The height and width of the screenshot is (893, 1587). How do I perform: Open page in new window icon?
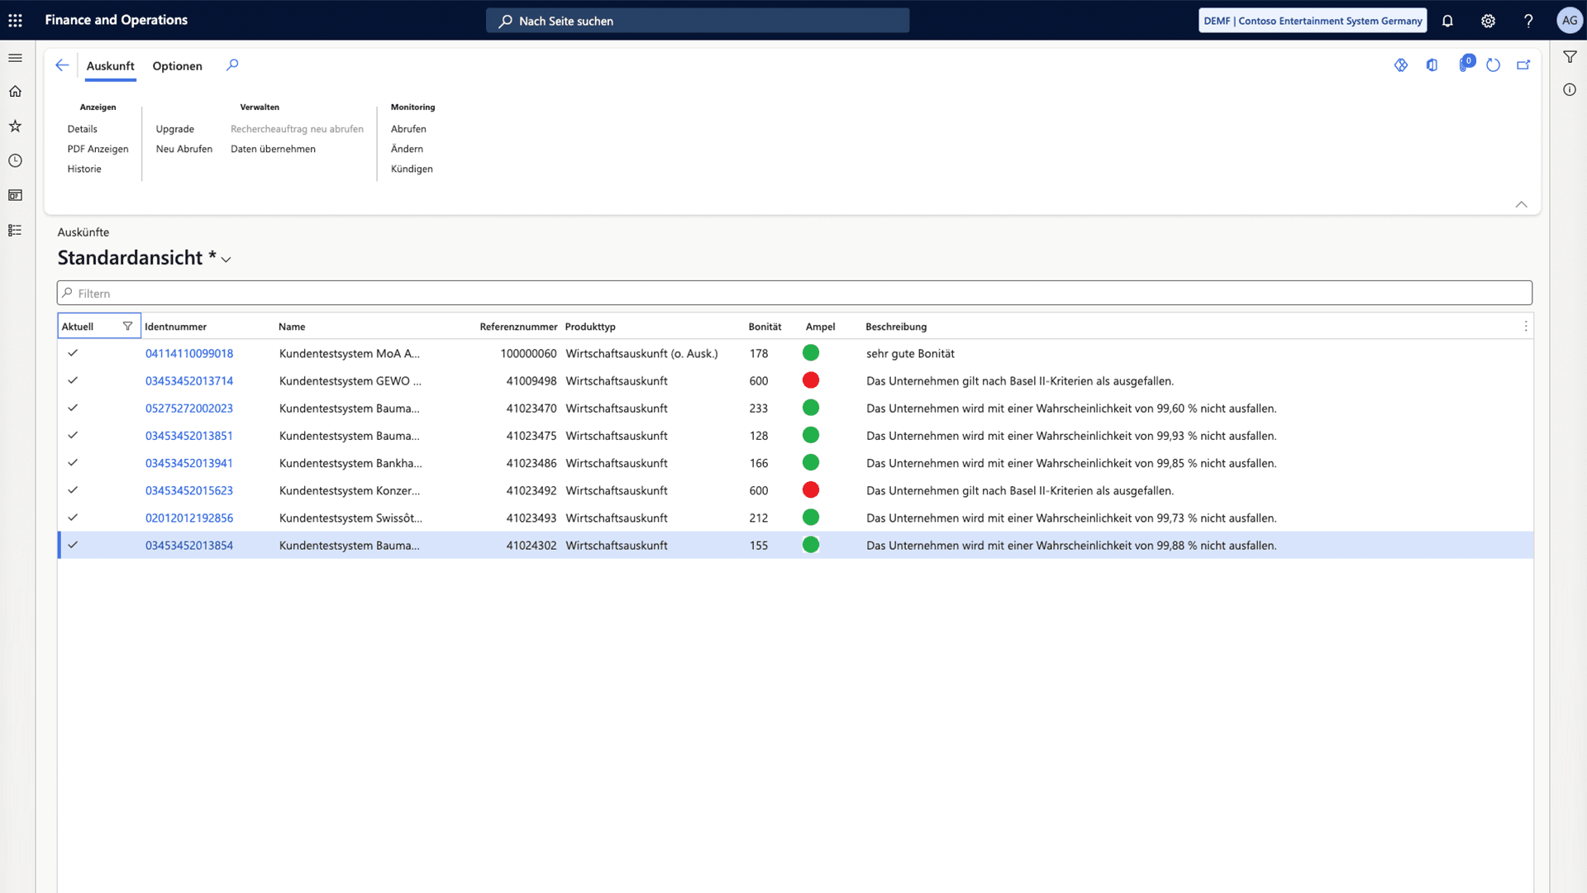pyautogui.click(x=1523, y=65)
